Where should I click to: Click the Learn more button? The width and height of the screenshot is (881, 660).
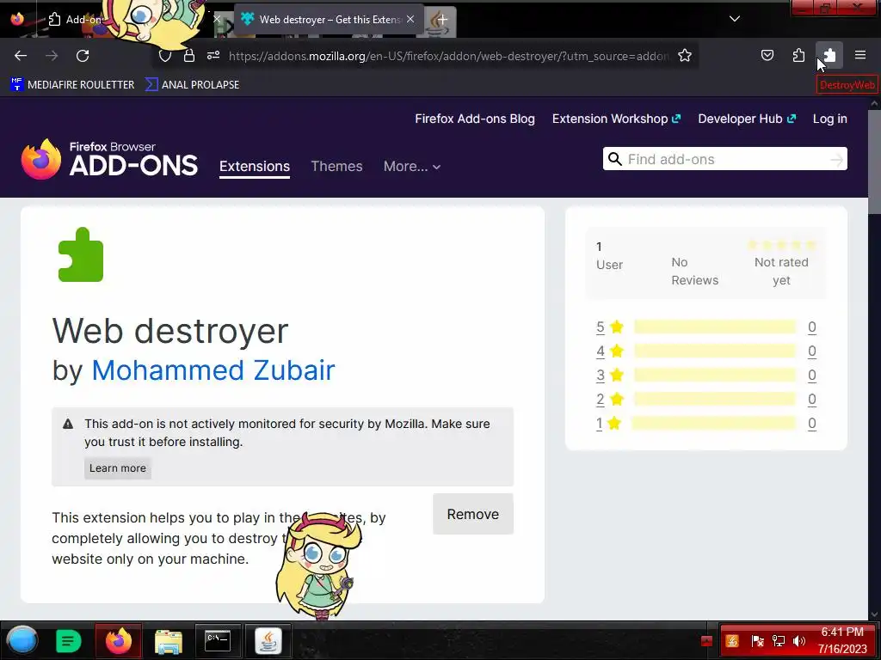(x=117, y=468)
